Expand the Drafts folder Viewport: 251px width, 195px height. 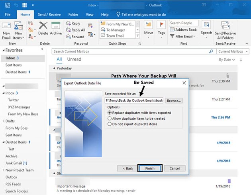point(3,121)
